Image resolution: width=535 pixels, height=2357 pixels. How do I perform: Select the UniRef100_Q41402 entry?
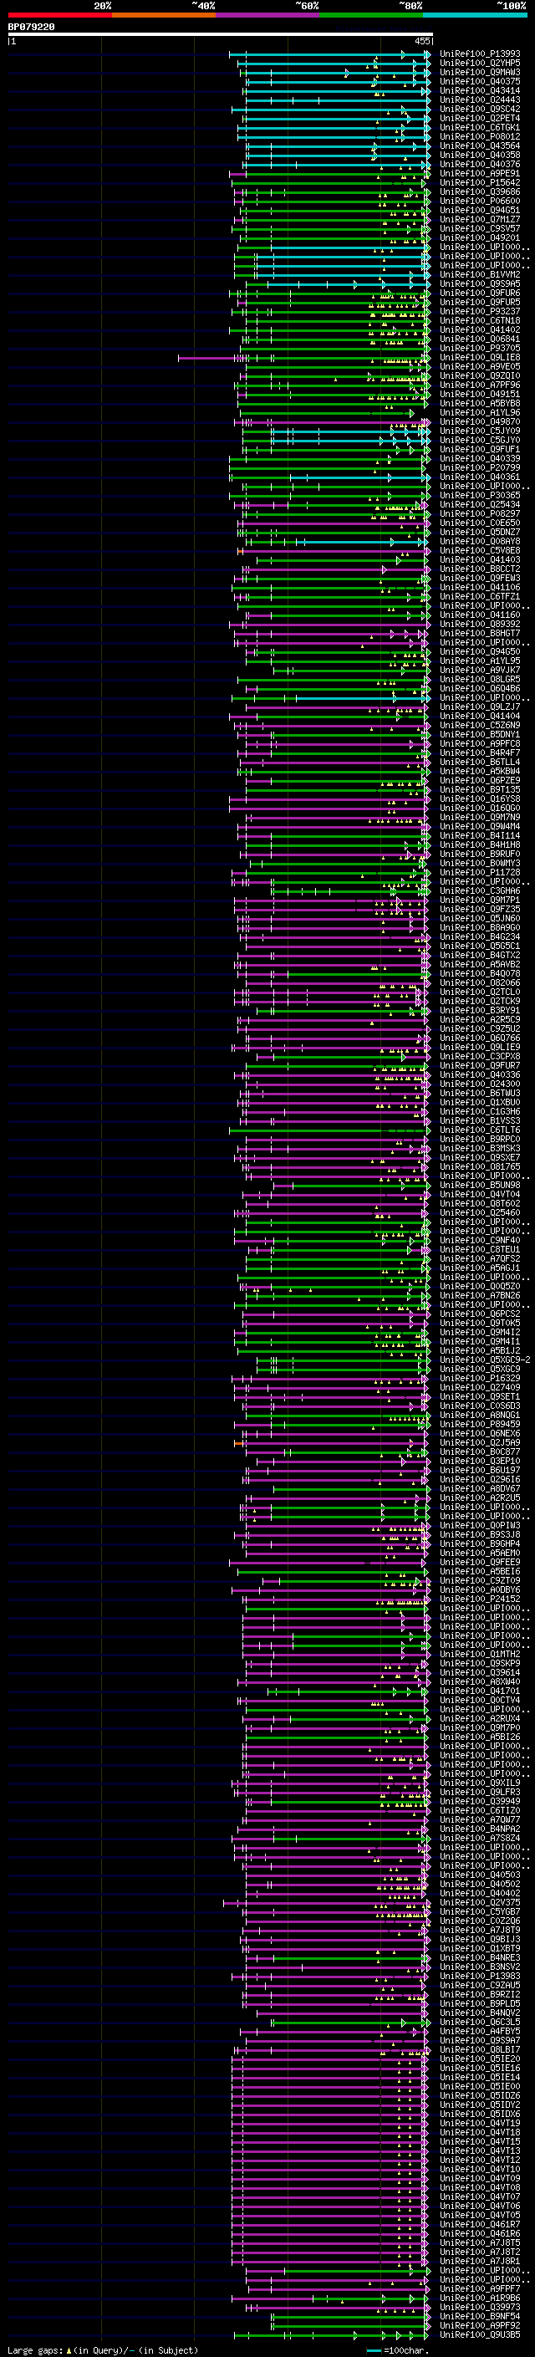[x=480, y=329]
